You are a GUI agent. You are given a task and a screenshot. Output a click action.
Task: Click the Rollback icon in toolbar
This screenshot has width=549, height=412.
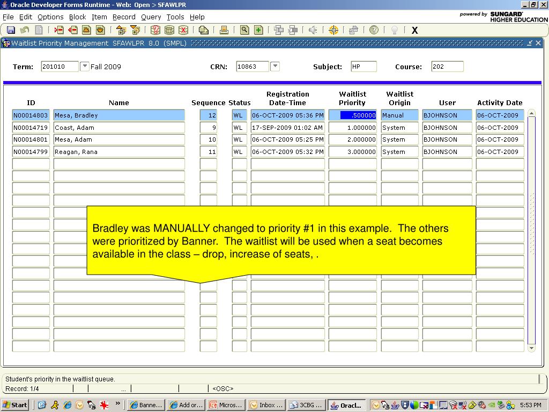click(25, 30)
